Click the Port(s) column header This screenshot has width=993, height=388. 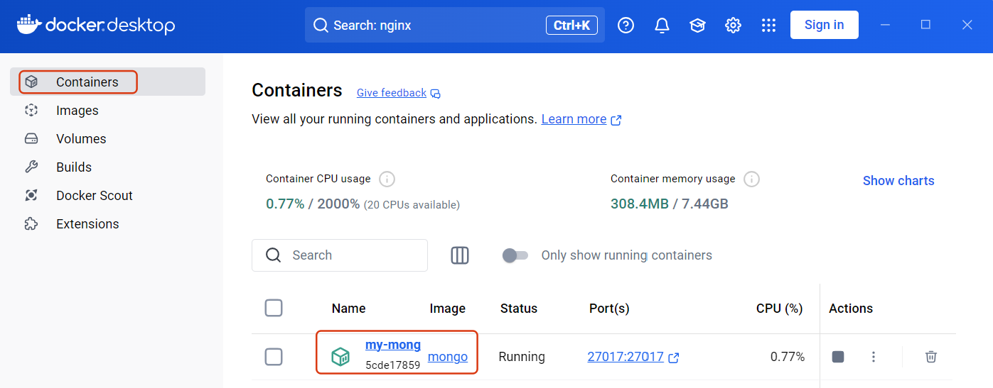(x=609, y=309)
